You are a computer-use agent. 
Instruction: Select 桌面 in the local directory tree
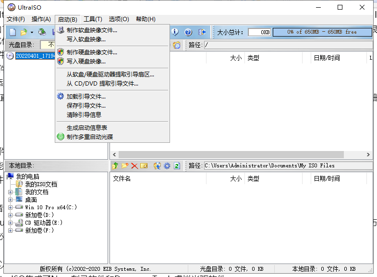(31, 200)
